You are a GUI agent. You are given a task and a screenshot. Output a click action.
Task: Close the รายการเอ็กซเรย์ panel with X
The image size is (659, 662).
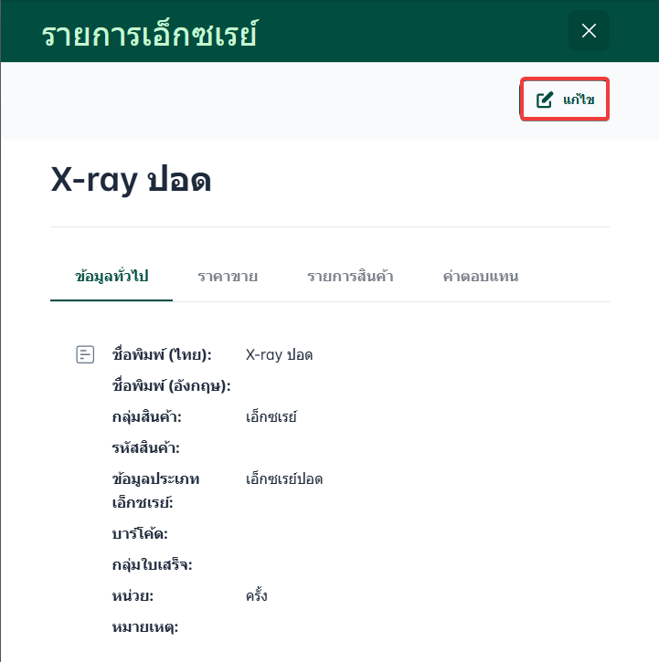click(589, 31)
